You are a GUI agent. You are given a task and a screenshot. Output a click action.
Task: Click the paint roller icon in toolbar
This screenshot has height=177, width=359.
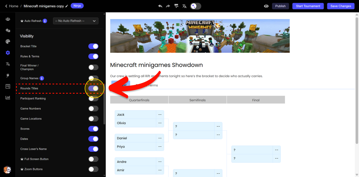click(176, 6)
